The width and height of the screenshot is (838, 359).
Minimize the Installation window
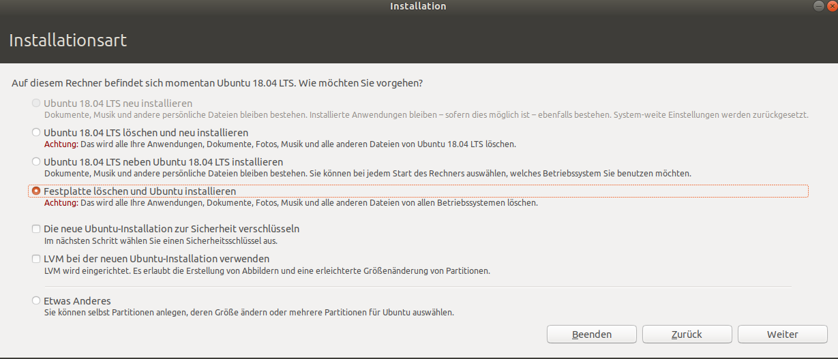pyautogui.click(x=819, y=6)
